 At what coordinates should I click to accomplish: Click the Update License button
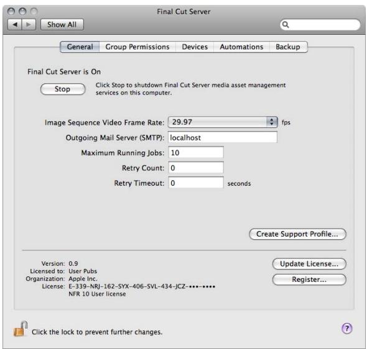tap(309, 264)
